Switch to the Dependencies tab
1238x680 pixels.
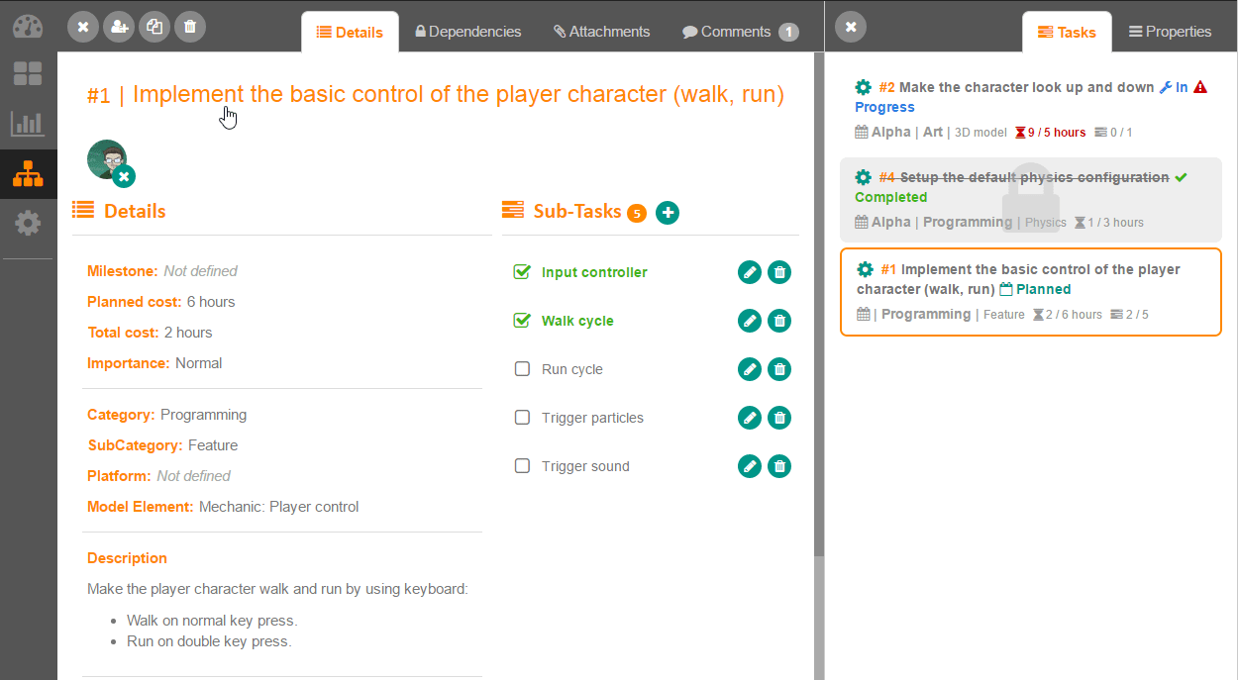(467, 32)
